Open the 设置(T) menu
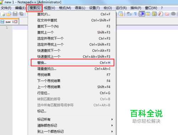 [94, 8]
